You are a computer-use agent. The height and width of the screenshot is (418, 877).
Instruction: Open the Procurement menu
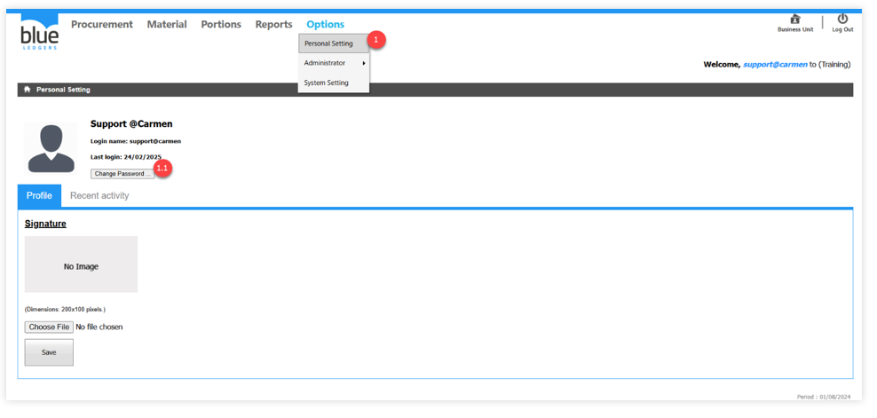(x=102, y=25)
